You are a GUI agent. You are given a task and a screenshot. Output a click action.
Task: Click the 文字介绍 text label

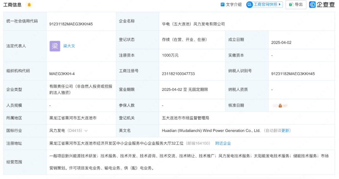pyautogui.click(x=234, y=4)
